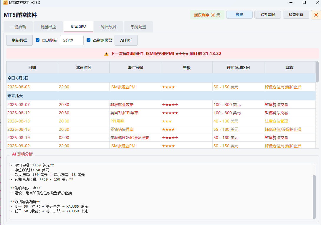Click the 55 - 180 美元 range cell
Image resolution: width=321 pixels, height=225 pixels.
[238, 129]
